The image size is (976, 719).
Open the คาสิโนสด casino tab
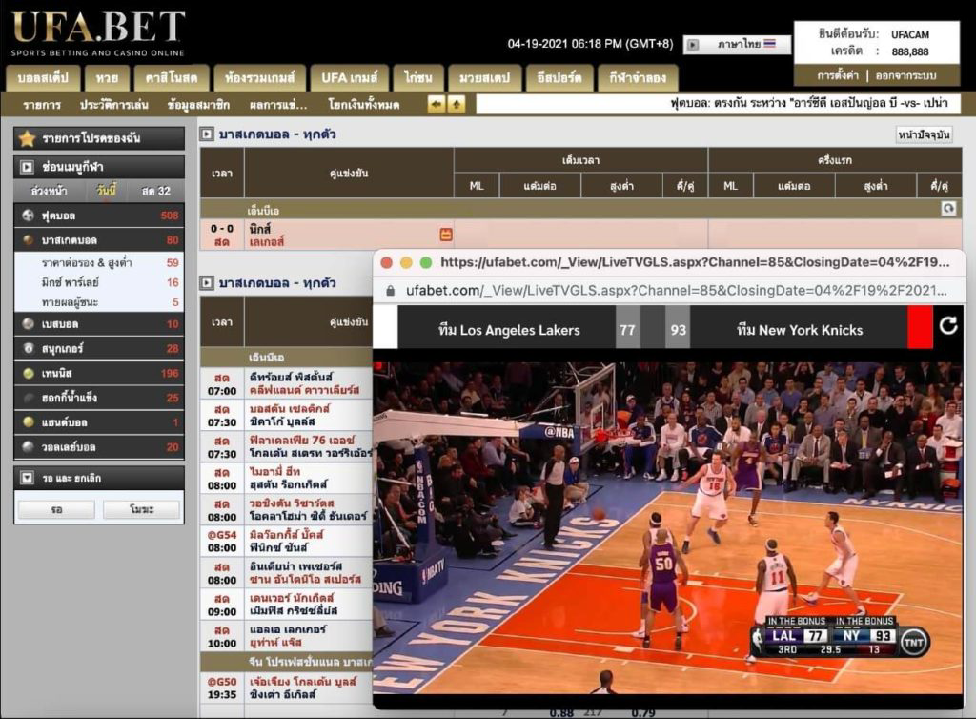coord(172,77)
